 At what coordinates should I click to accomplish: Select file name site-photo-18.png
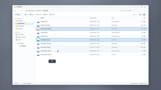click(46, 43)
